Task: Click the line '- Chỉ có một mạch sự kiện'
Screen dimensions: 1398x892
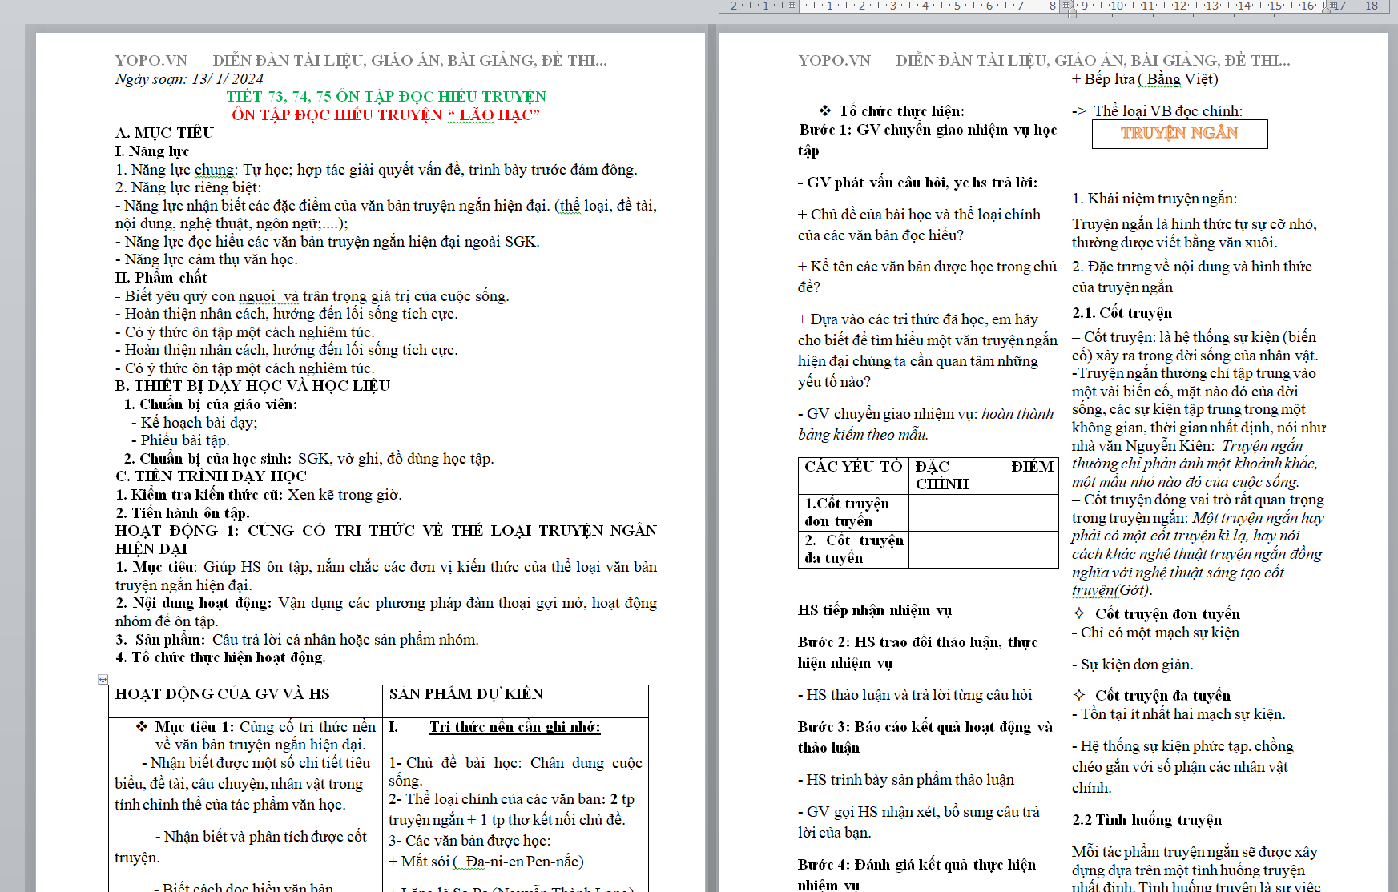Action: [x=1156, y=633]
